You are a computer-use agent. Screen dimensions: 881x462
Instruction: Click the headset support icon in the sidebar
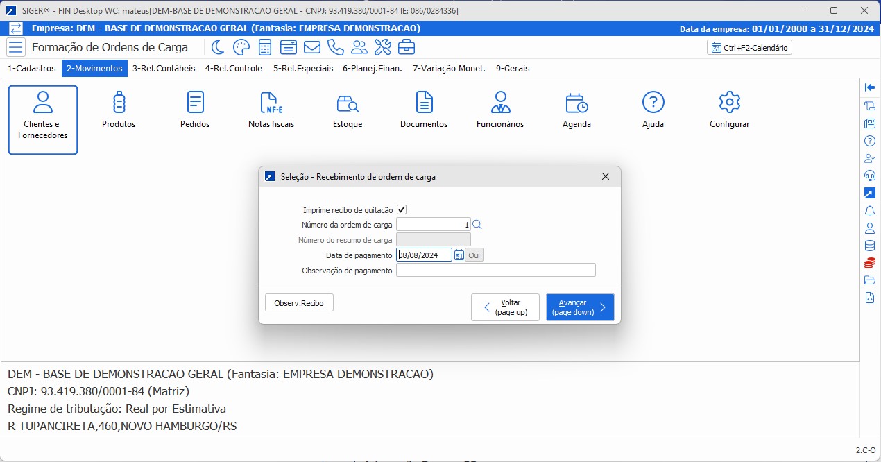pyautogui.click(x=870, y=176)
